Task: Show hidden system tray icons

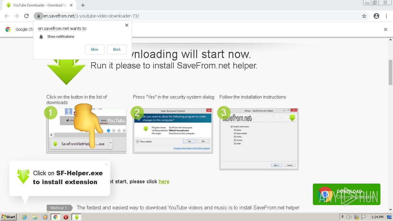Action: (343, 217)
